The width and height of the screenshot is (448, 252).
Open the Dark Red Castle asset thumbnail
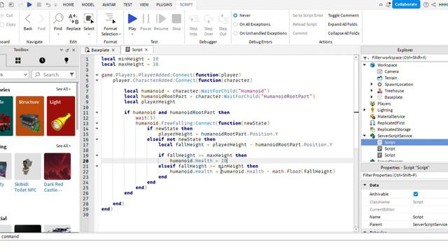[57, 167]
